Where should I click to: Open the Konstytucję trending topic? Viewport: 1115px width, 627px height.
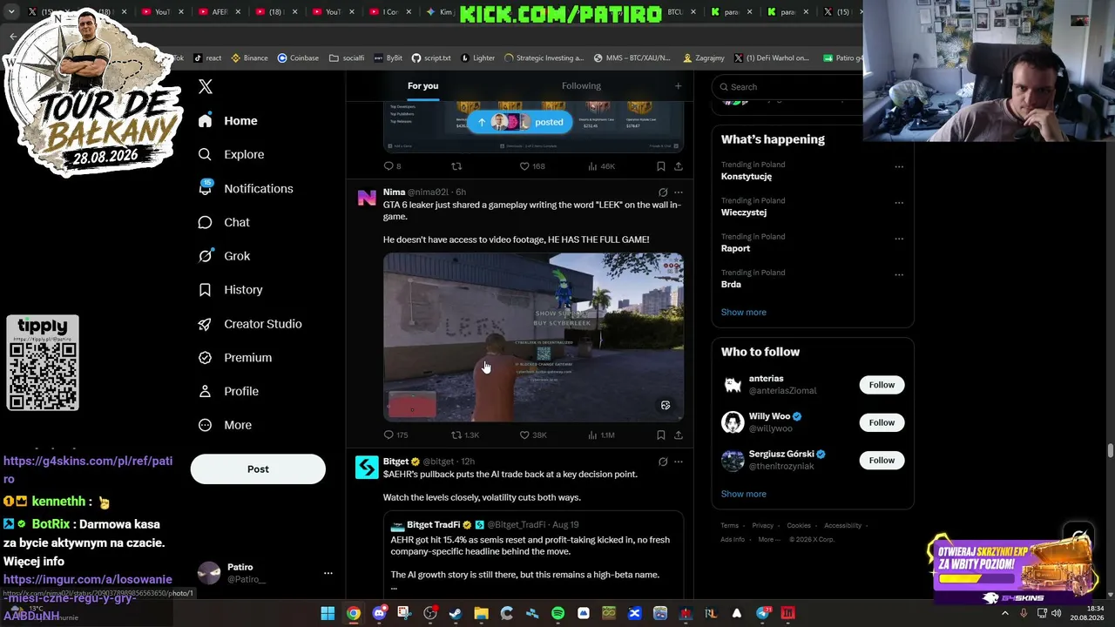tap(747, 177)
